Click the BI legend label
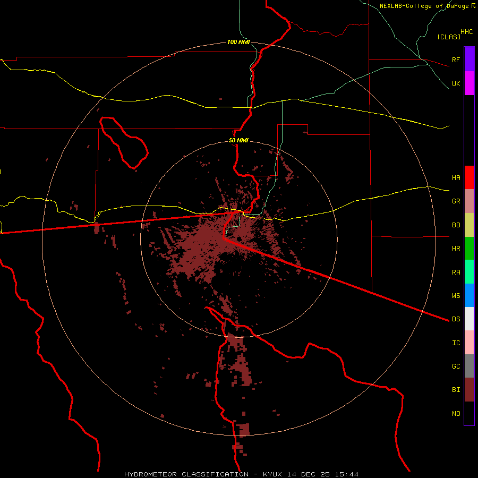Viewport: 478px width, 478px height. click(x=456, y=390)
